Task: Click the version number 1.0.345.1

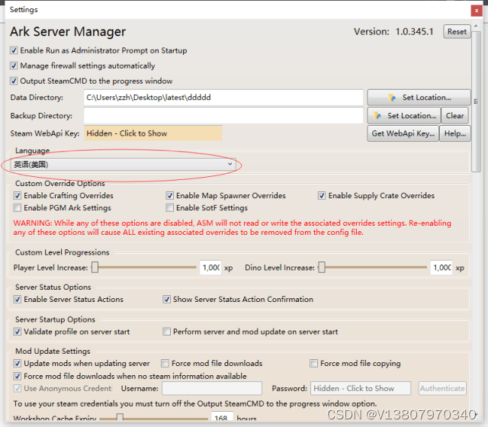Action: [414, 32]
